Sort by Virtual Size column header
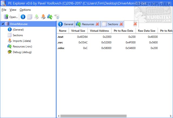Viewport: 173px width, 118px height. (x=78, y=31)
